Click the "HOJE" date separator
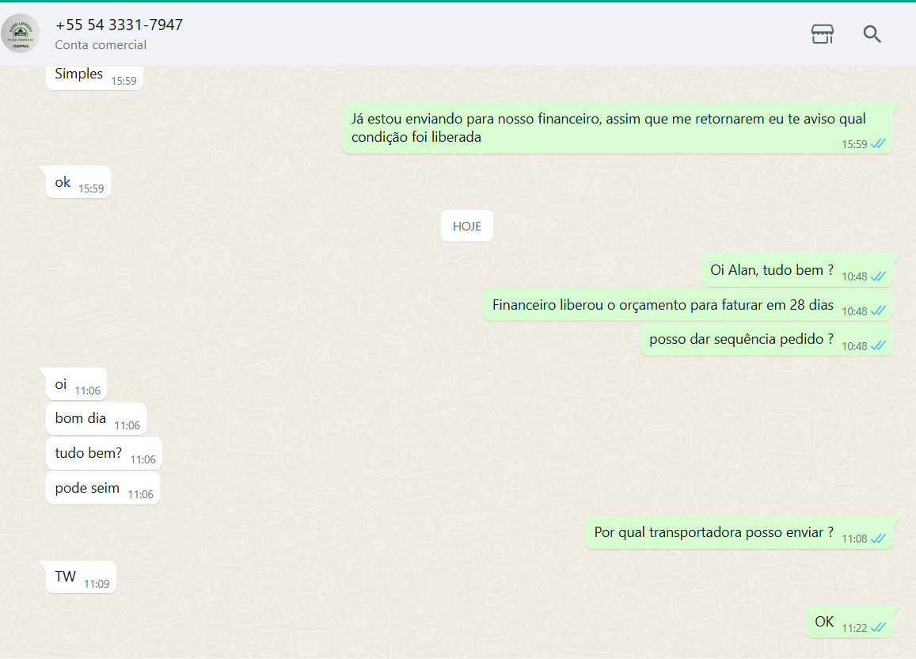The image size is (916, 659). (x=466, y=226)
